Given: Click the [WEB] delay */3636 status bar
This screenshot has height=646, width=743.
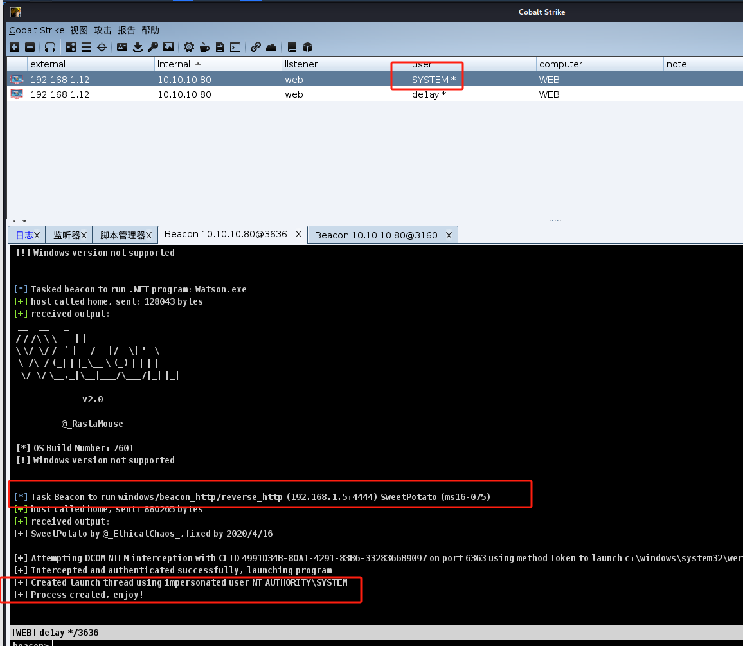Looking at the screenshot, I should pos(376,633).
